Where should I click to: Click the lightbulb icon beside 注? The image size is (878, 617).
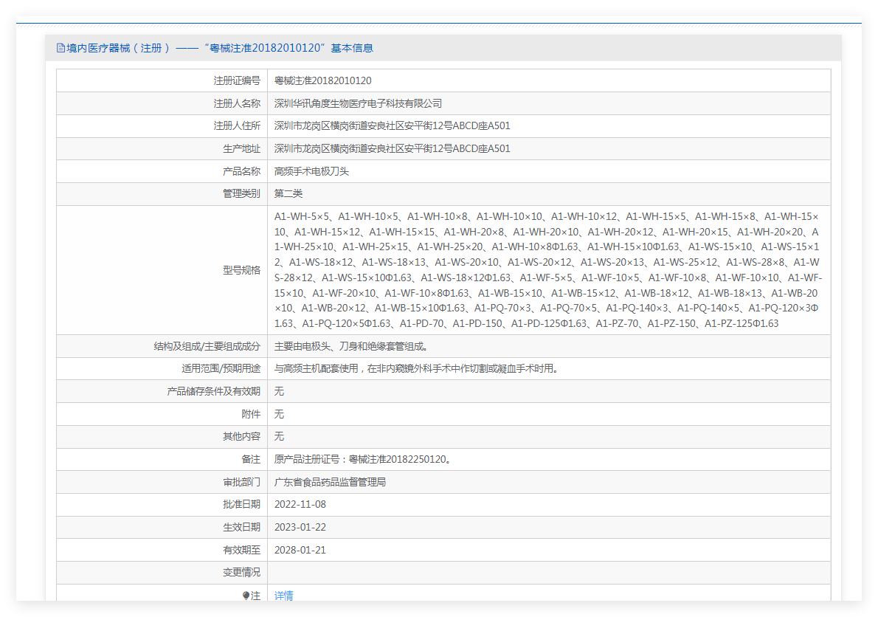coord(246,596)
